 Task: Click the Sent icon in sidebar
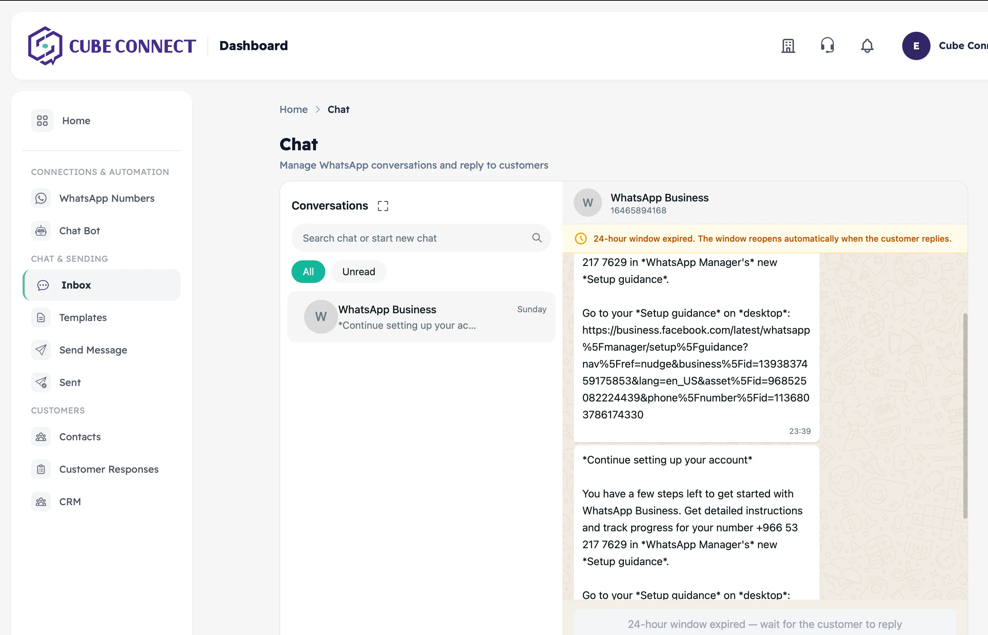[x=41, y=383]
